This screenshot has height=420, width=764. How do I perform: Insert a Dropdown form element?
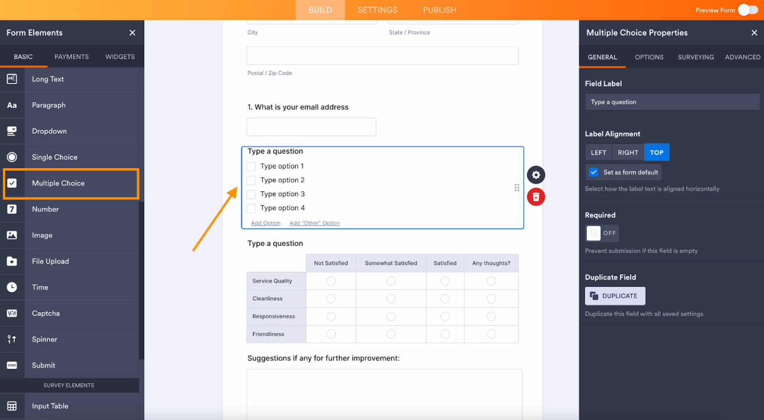tap(49, 131)
